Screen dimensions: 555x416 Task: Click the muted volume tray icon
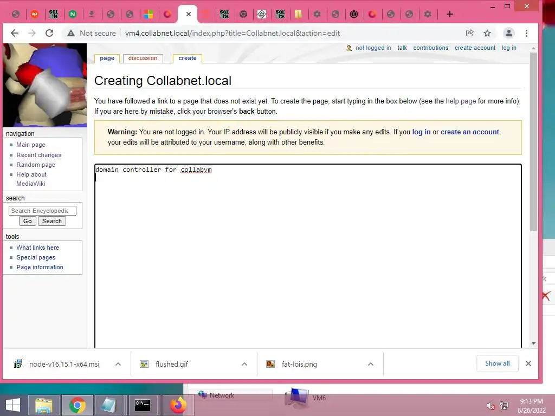coord(491,405)
